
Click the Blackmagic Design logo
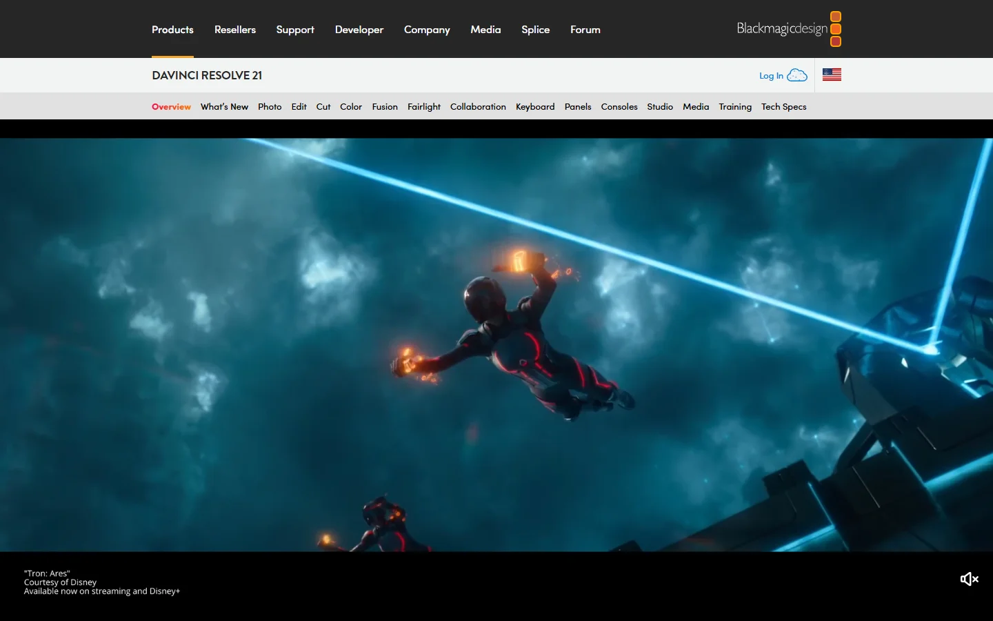(781, 29)
